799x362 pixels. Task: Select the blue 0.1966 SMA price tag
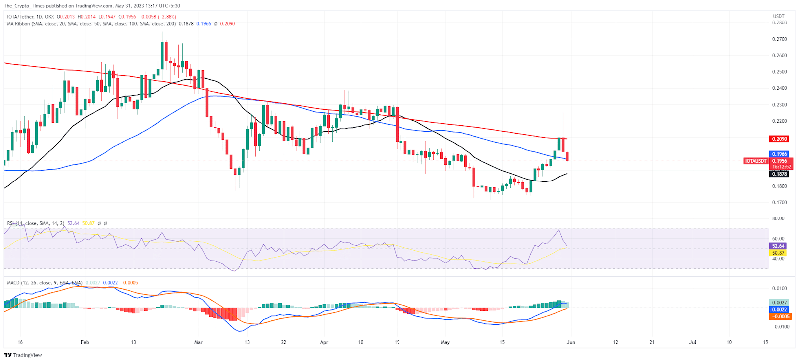click(x=779, y=154)
